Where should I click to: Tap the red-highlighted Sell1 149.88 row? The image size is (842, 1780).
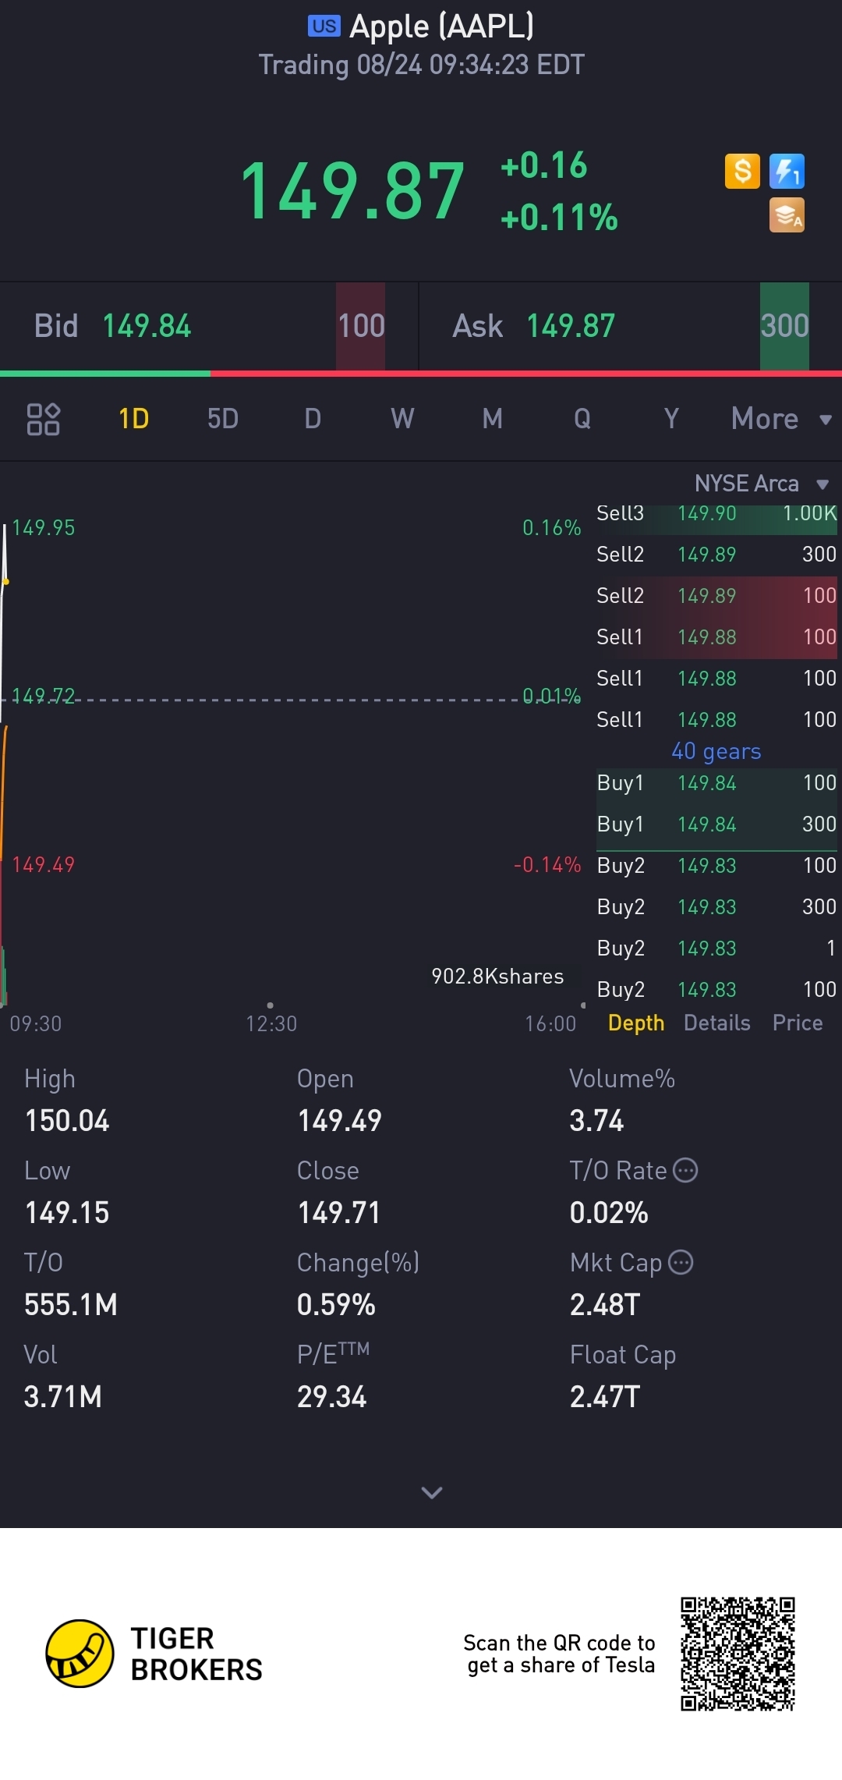(x=716, y=637)
